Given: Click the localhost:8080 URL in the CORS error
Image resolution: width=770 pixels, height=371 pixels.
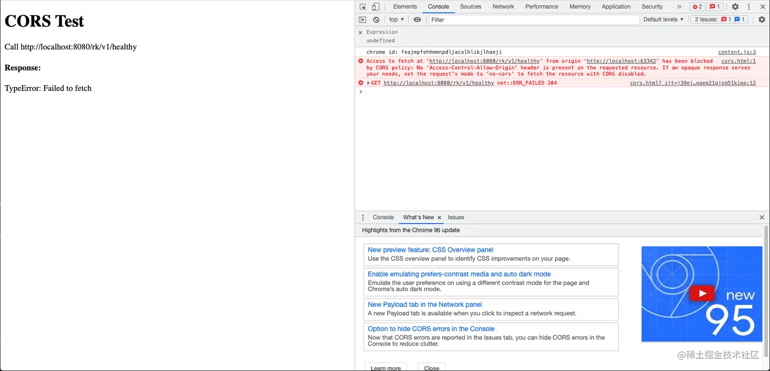Looking at the screenshot, I should [484, 61].
